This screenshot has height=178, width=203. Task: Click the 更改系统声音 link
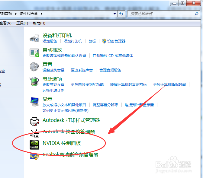[82, 70]
